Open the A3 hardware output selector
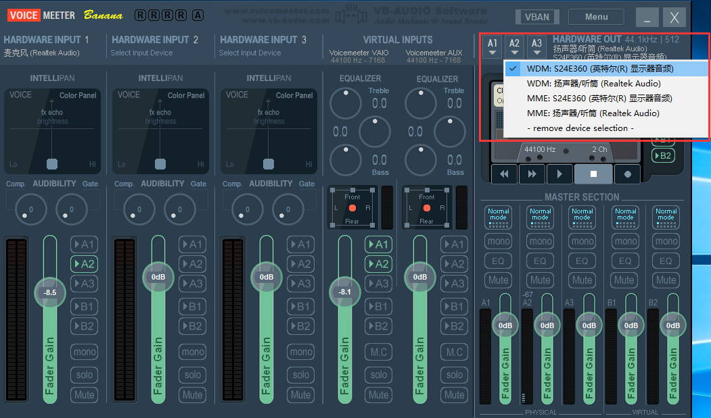This screenshot has width=711, height=418. click(536, 47)
